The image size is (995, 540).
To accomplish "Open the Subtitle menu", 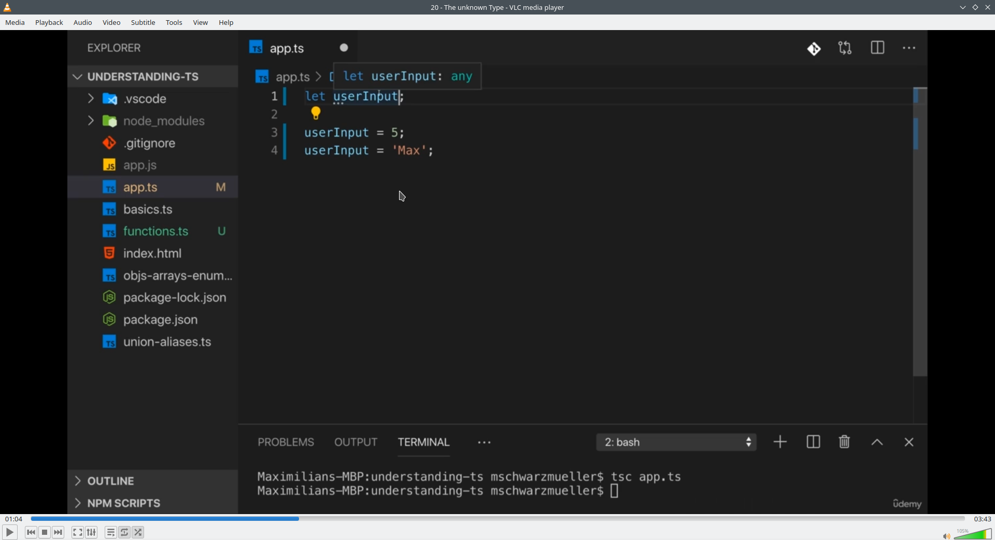I will pos(143,23).
